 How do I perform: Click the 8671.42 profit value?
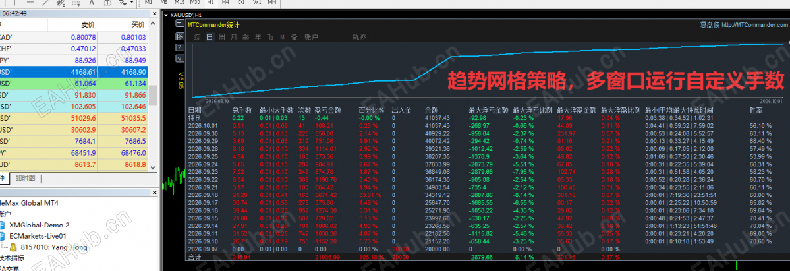[x=326, y=195]
